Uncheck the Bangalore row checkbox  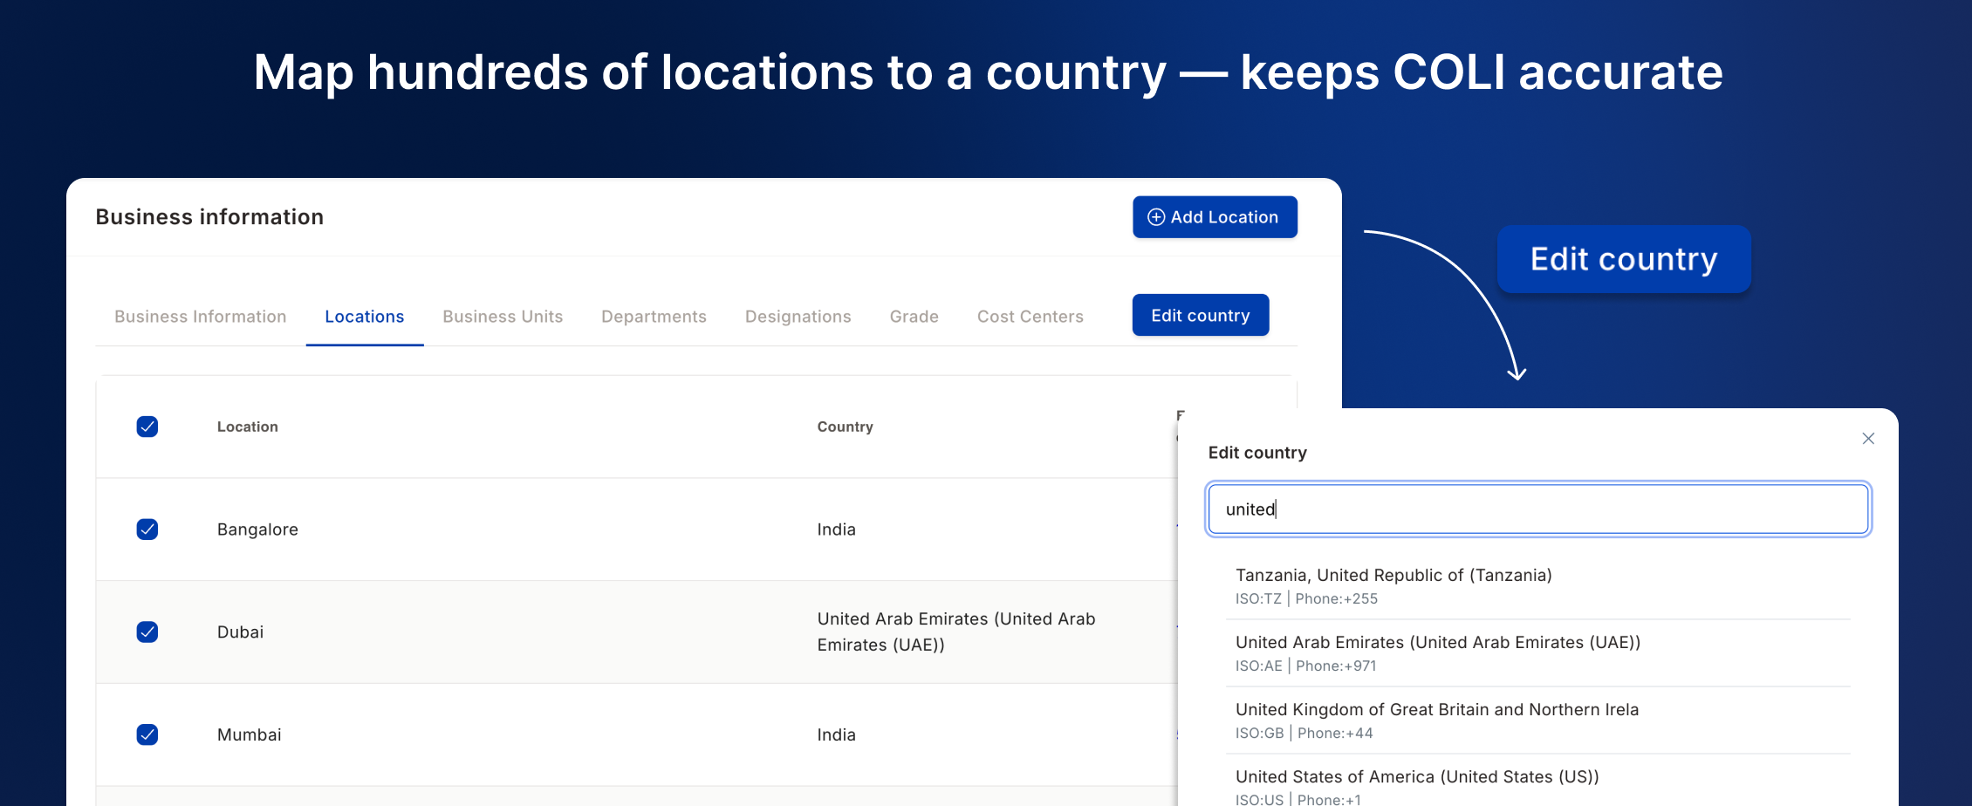point(147,529)
